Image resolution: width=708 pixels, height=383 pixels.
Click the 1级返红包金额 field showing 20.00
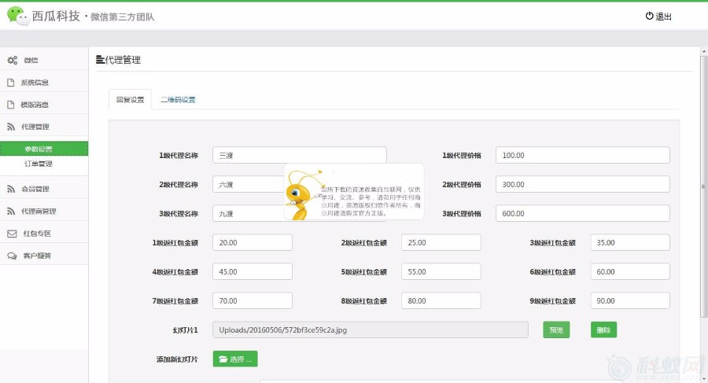tap(253, 242)
